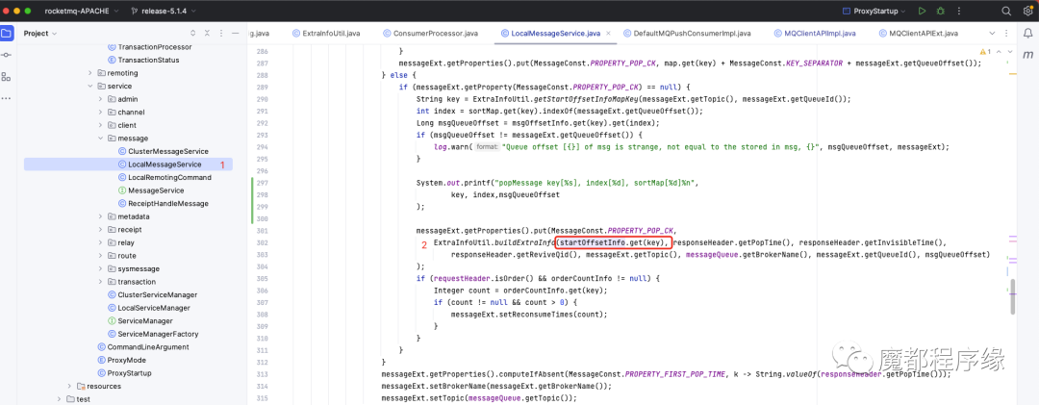Show hidden editor tabs chevron
The height and width of the screenshot is (405, 1039).
point(992,33)
